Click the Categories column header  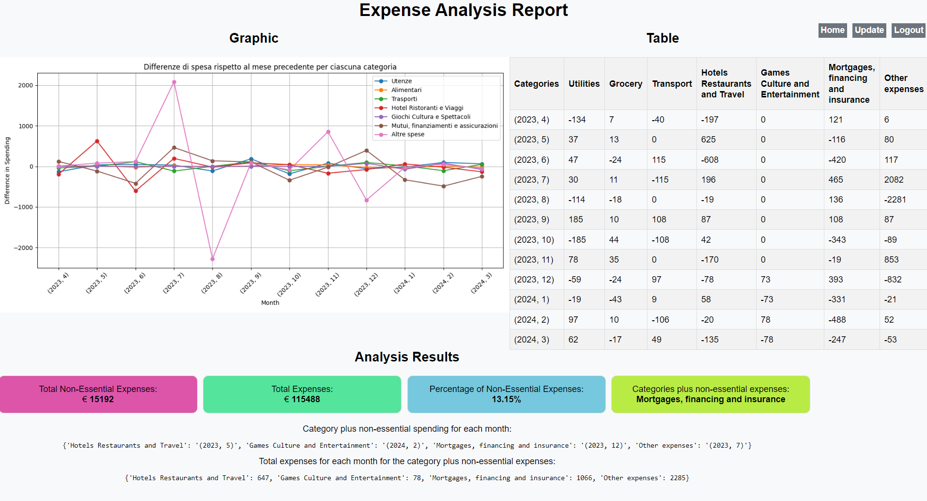coord(536,84)
